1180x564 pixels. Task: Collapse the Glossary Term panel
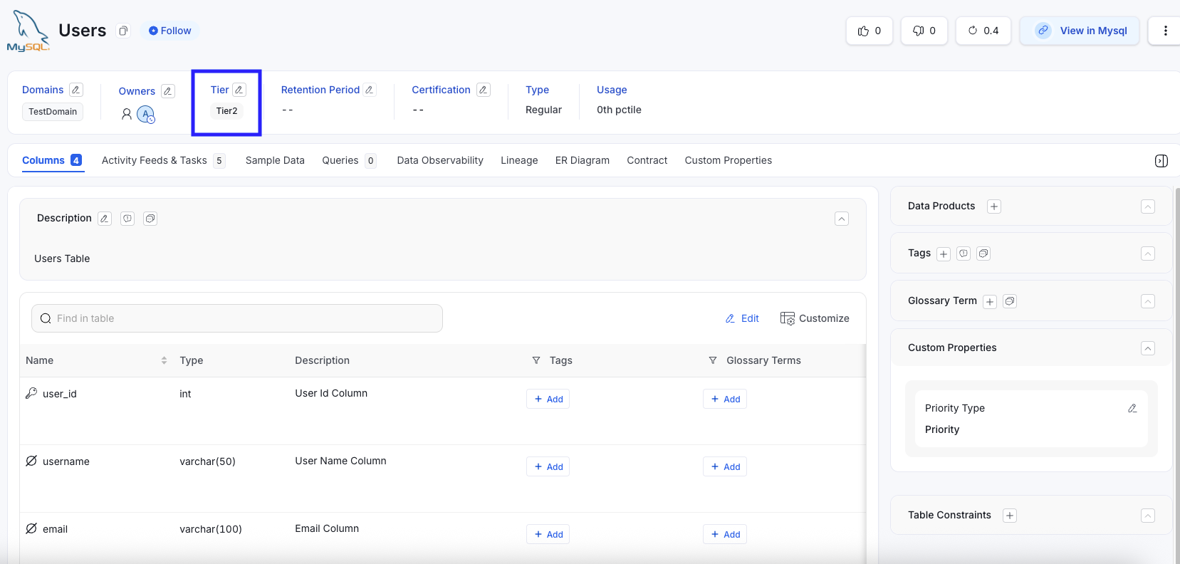coord(1148,301)
